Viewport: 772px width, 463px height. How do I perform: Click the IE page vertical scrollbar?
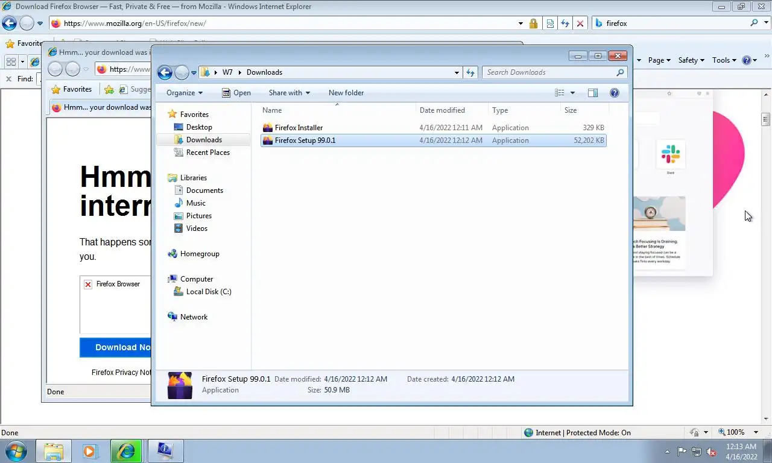pyautogui.click(x=766, y=256)
